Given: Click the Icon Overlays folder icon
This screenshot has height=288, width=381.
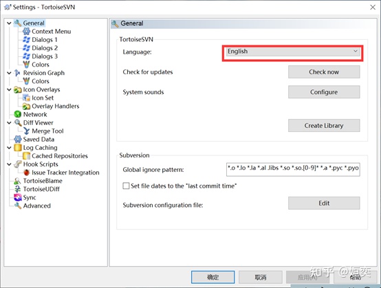Looking at the screenshot, I should click(x=17, y=89).
